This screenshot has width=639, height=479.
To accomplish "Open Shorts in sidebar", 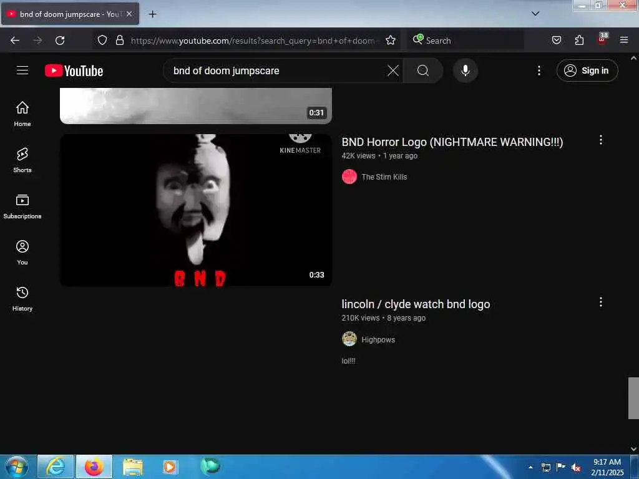I will 22,160.
